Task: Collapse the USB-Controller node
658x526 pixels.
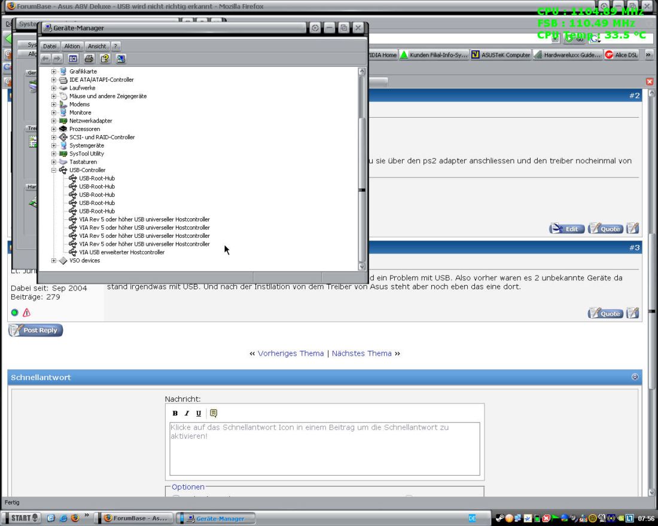Action: (x=54, y=170)
